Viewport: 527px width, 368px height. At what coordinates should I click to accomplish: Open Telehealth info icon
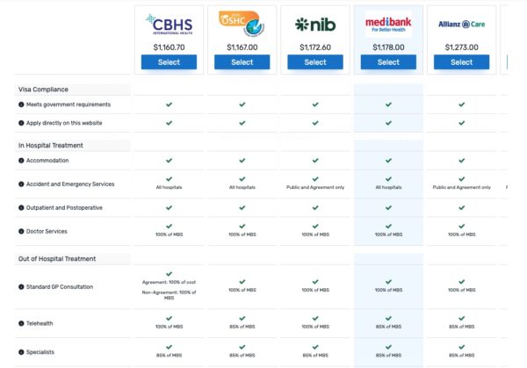[x=21, y=323]
